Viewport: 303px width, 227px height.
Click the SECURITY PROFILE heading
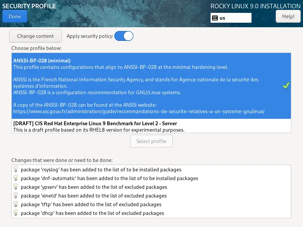29,6
